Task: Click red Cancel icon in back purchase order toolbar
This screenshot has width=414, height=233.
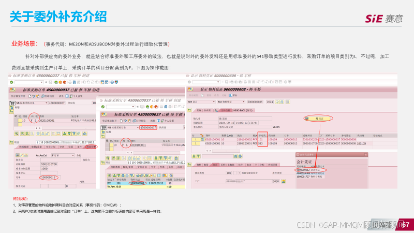Action: (x=65, y=82)
